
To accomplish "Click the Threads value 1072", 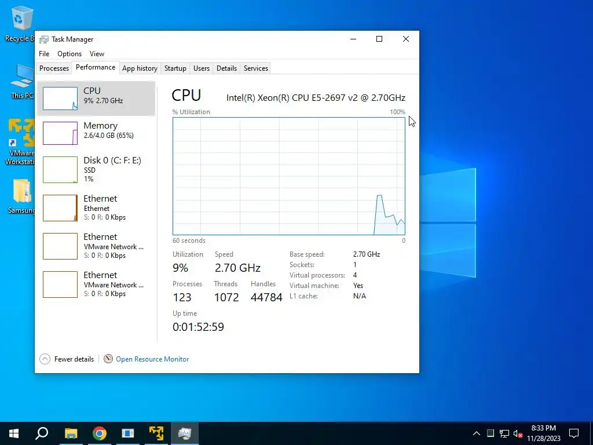I will click(x=226, y=297).
